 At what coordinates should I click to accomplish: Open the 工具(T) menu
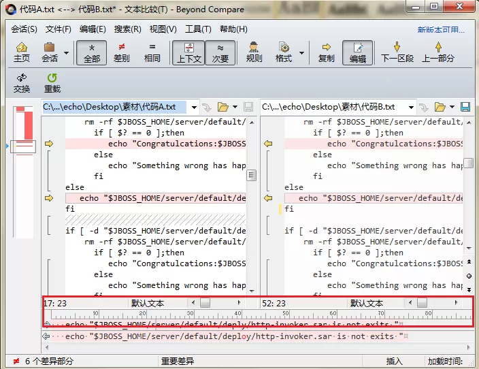pos(198,29)
